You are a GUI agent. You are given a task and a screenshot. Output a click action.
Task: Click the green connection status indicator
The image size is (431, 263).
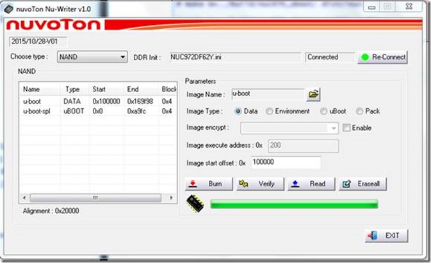365,57
